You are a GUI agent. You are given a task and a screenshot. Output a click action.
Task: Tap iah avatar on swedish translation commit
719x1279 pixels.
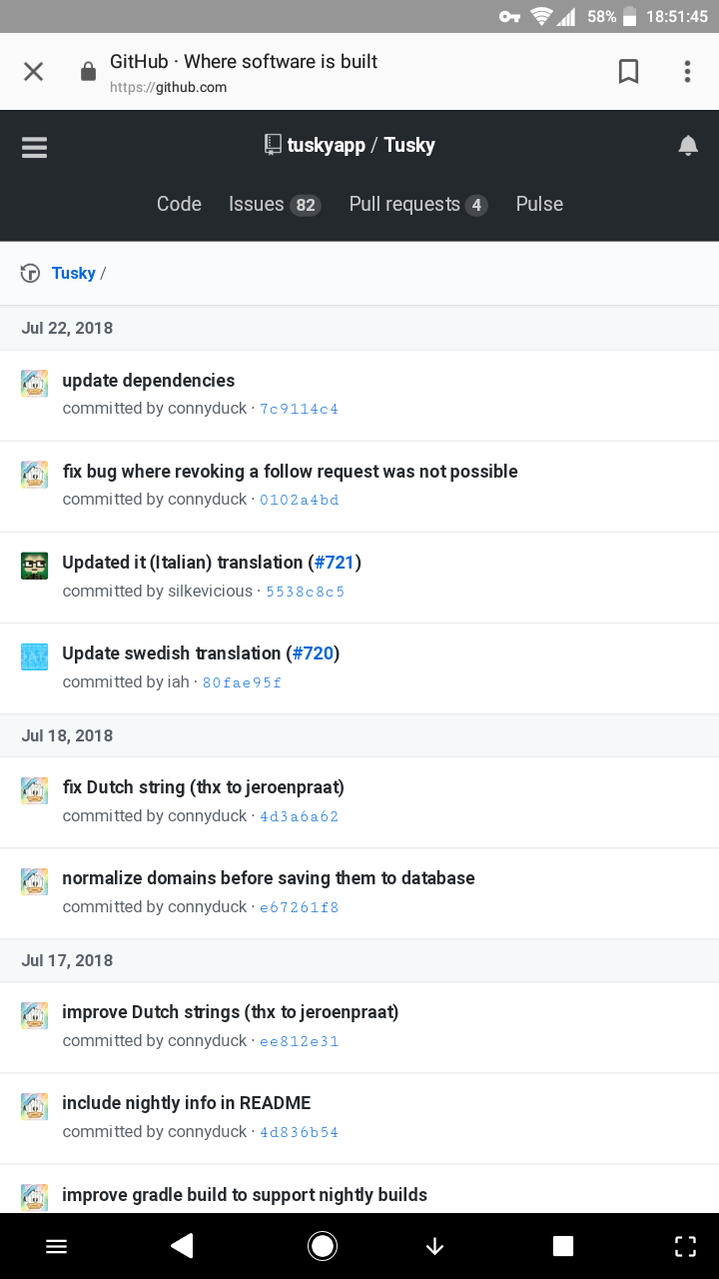(35, 656)
